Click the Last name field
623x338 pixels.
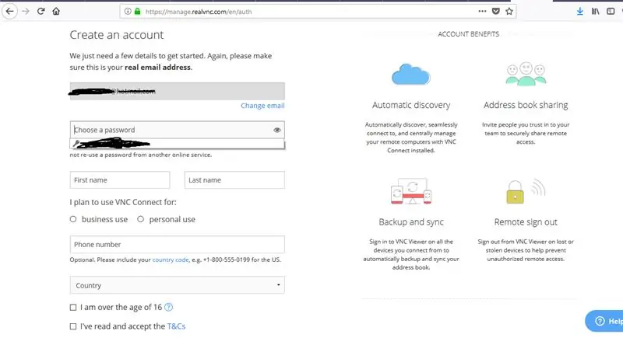pos(234,180)
